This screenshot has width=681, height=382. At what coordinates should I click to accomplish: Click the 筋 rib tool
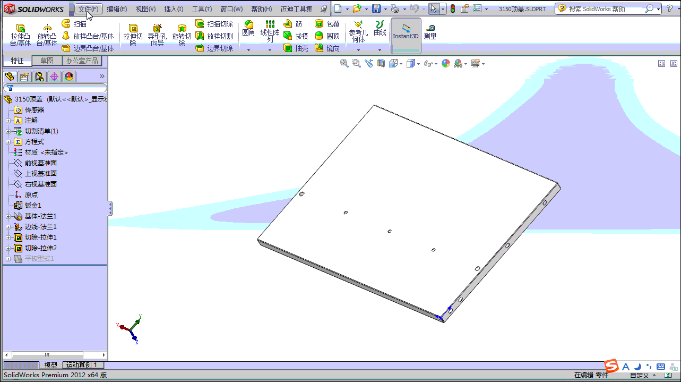coord(293,24)
